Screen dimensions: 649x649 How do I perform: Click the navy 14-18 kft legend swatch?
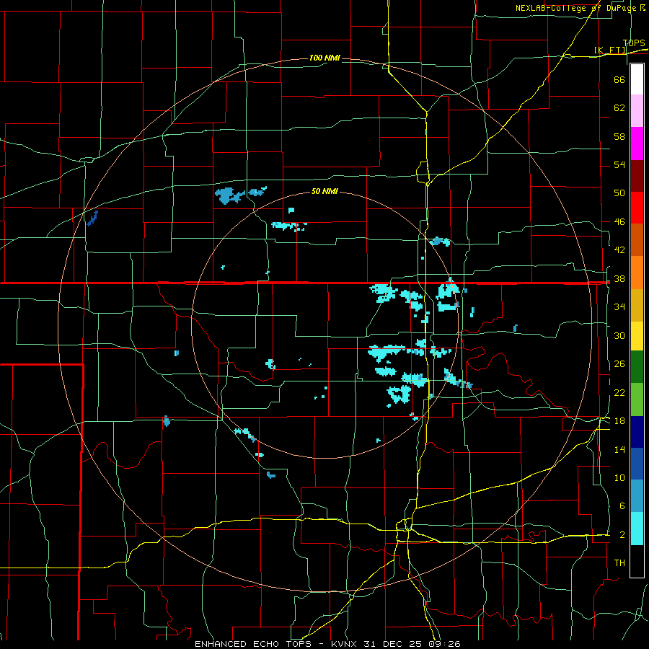637,432
